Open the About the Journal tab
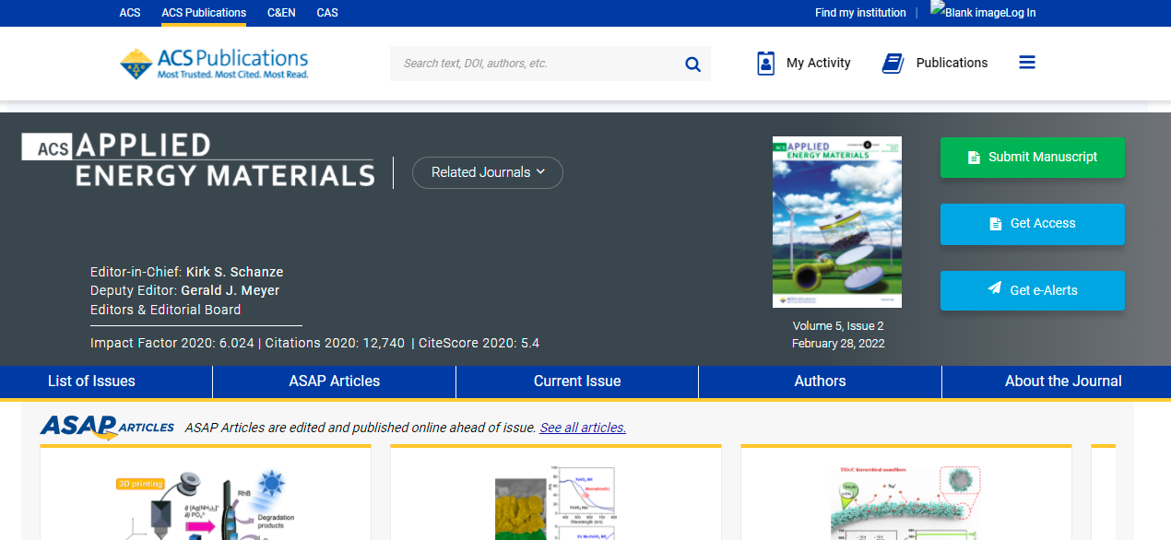 click(x=1062, y=382)
